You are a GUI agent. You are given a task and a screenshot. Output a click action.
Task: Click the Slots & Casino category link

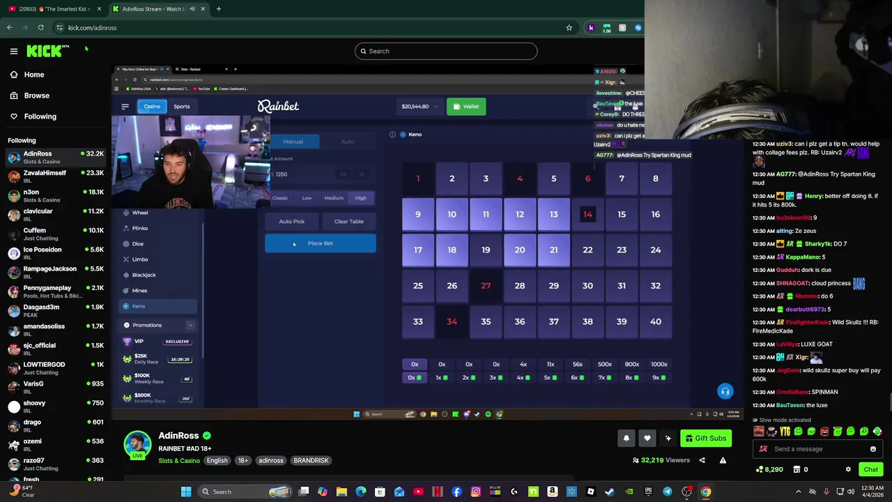(x=179, y=460)
